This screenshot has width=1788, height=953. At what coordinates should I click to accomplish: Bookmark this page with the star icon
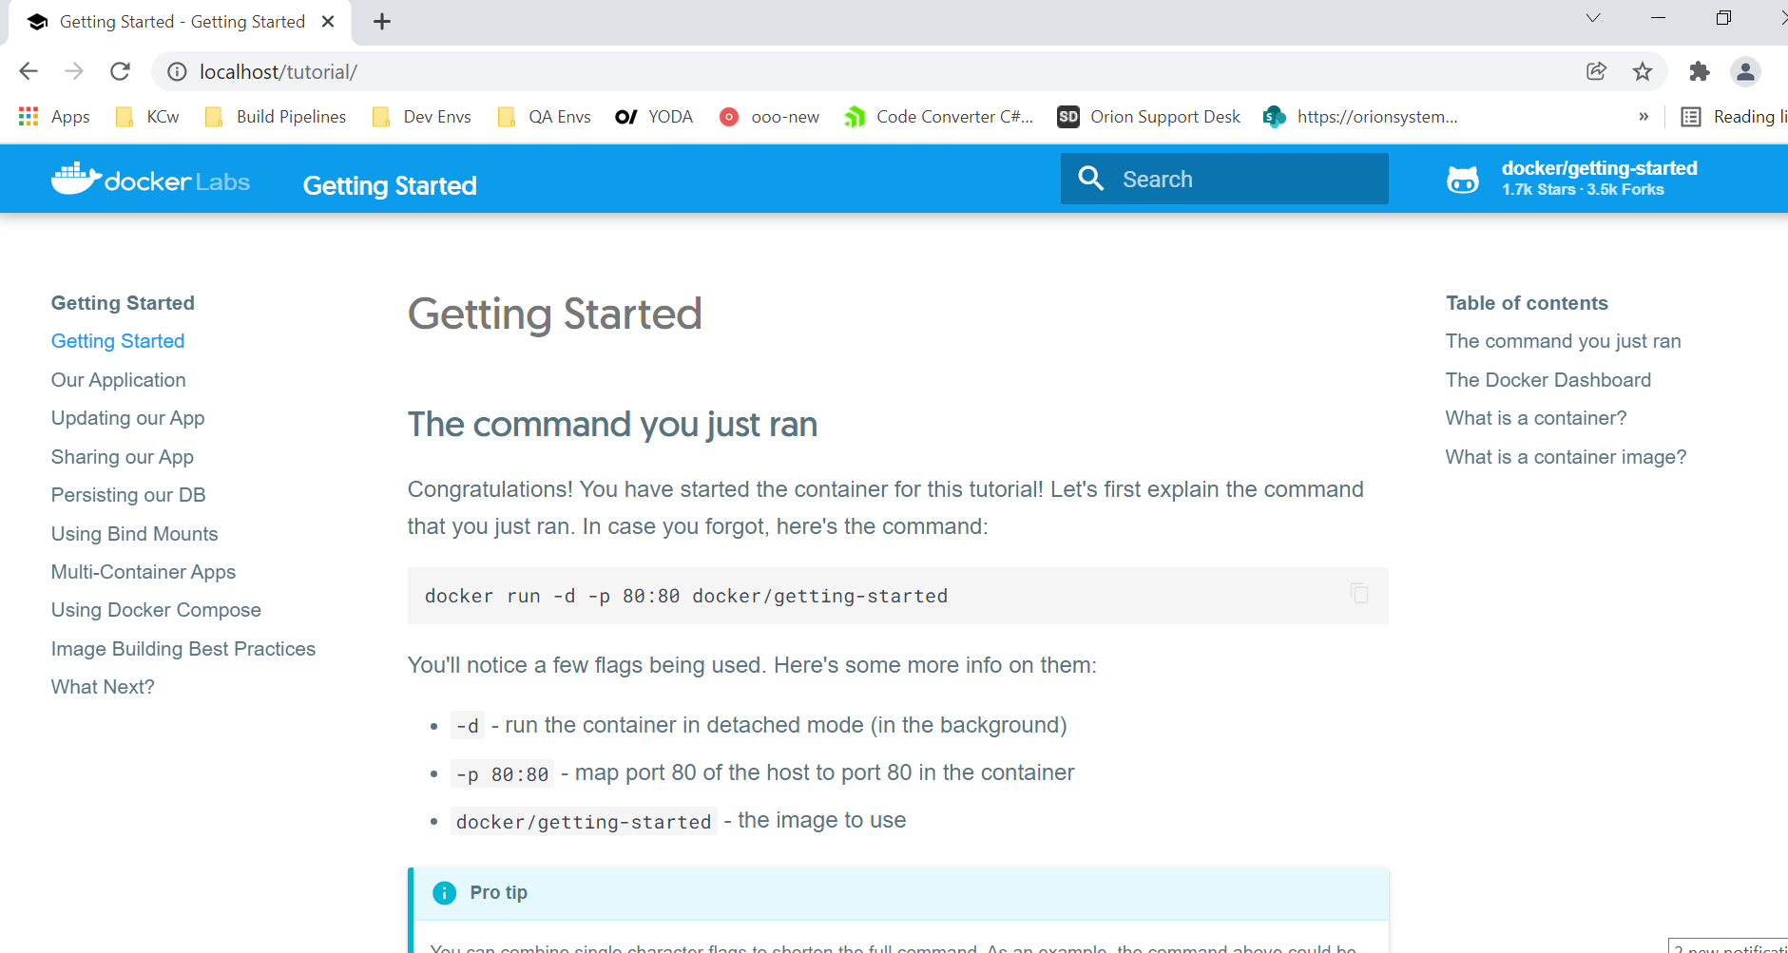(1643, 71)
